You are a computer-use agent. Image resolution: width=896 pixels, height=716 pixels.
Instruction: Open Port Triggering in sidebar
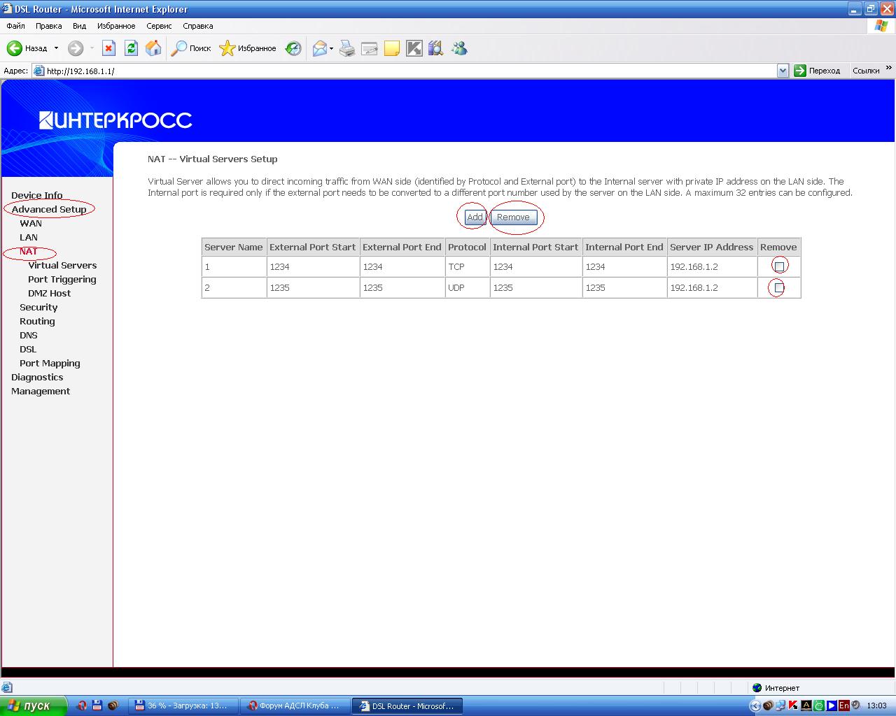click(x=62, y=279)
